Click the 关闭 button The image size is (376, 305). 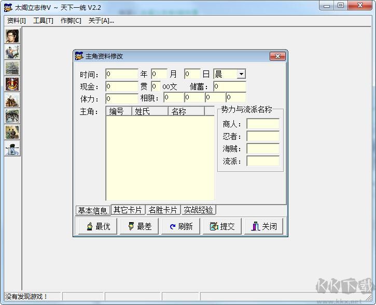coord(263,226)
